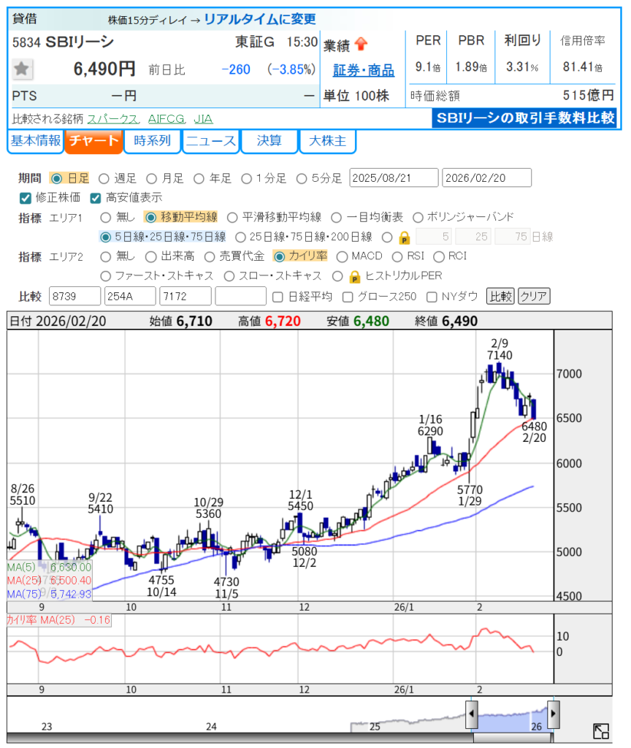Click the red up-arrow performance icon
The image size is (631, 748).
pos(361,45)
